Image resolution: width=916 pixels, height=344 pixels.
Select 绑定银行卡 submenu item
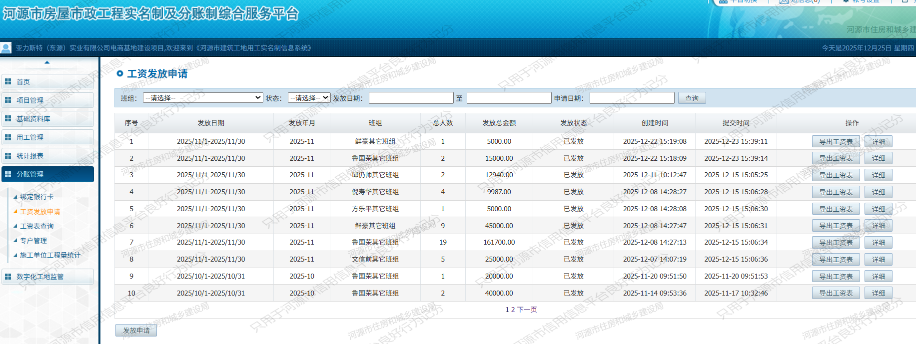[36, 197]
